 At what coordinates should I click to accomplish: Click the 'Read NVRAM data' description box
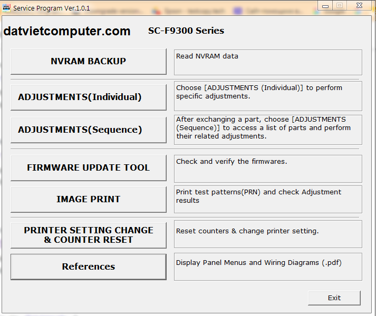point(267,62)
